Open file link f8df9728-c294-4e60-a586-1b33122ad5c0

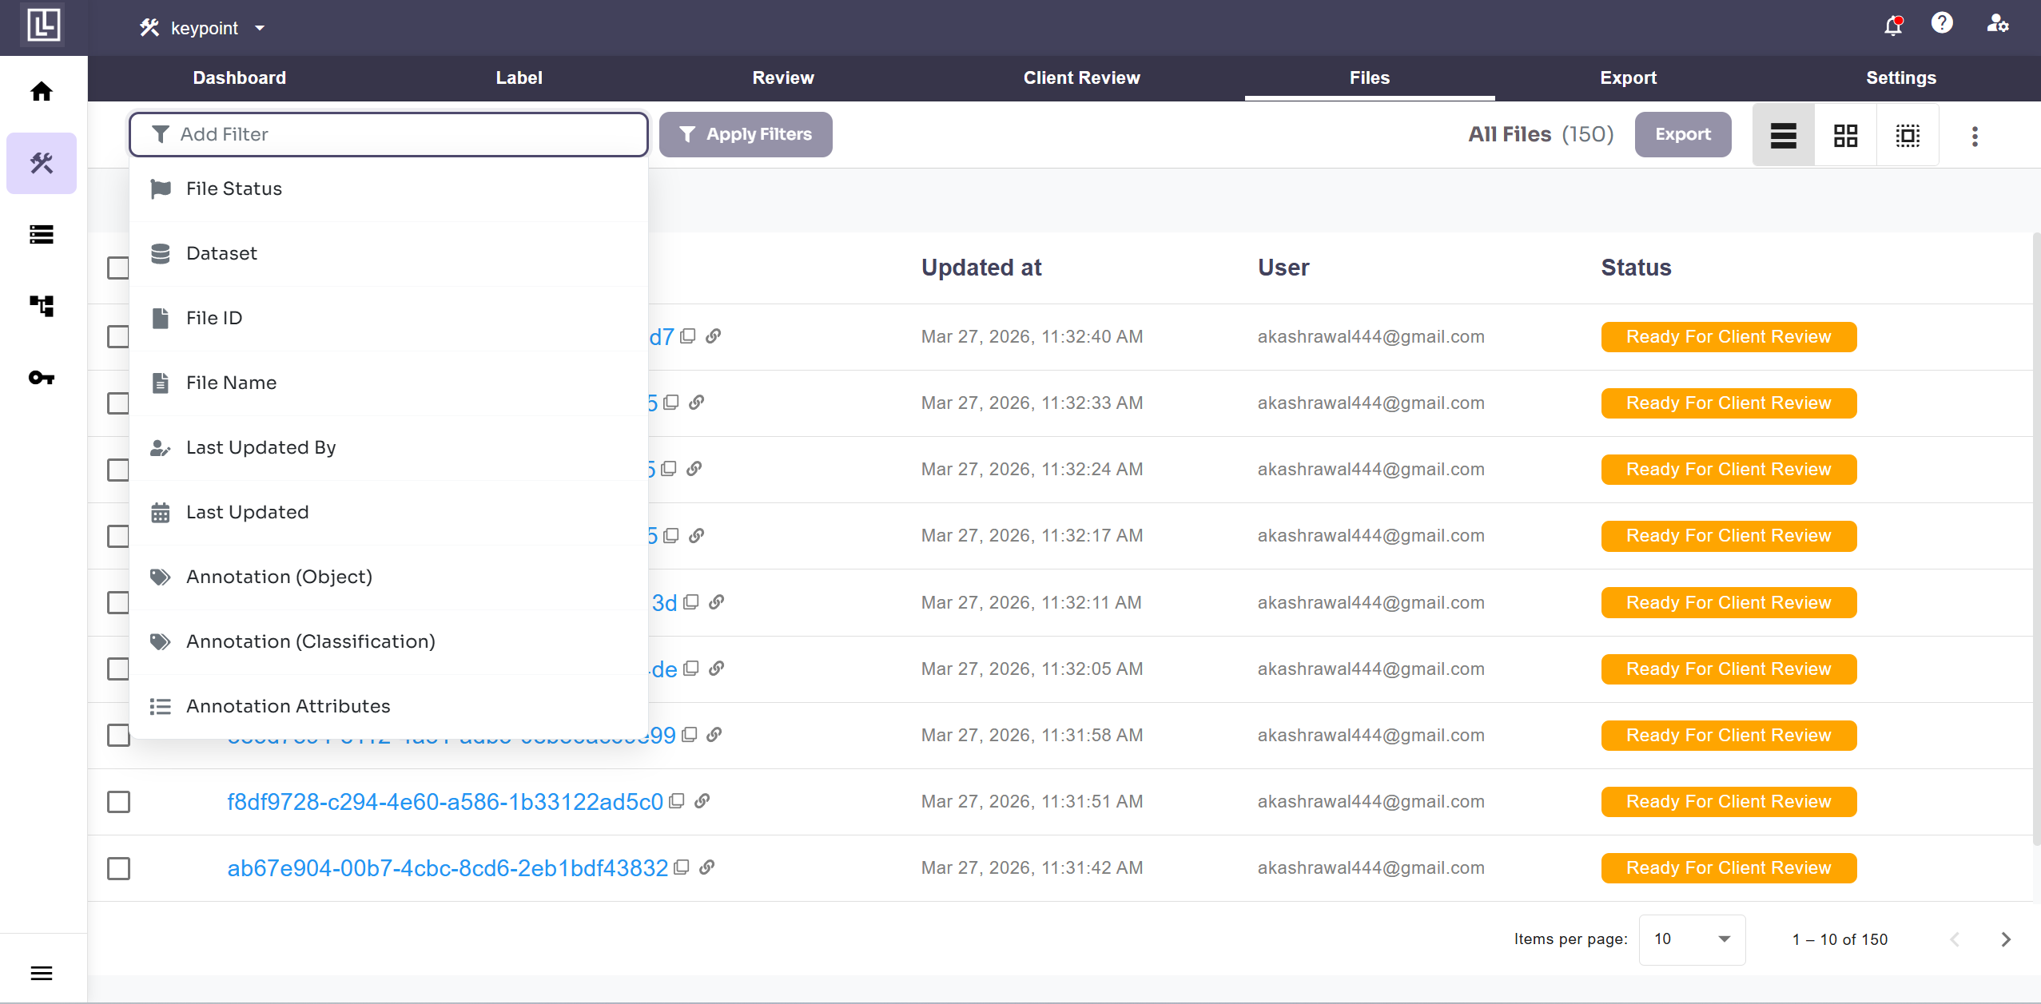point(444,801)
